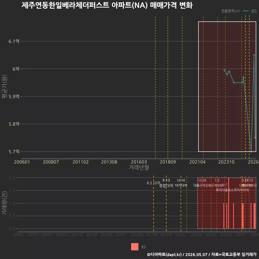Click the 평균가(원) vertical axis title

click(5, 87)
